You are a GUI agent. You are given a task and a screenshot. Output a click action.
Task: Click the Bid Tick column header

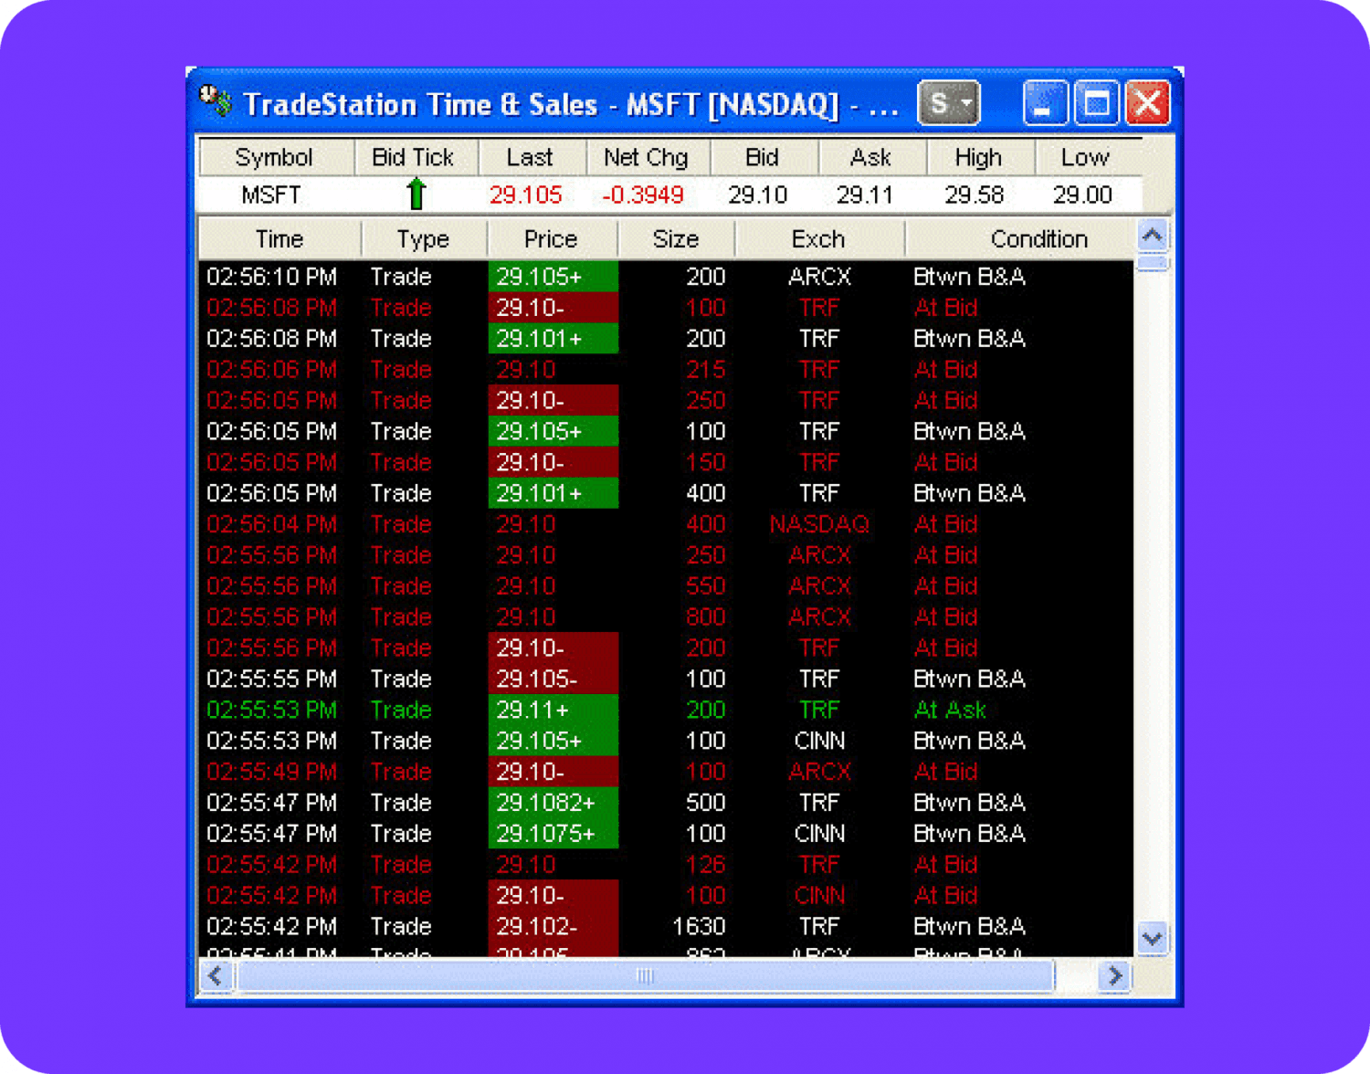click(x=414, y=158)
